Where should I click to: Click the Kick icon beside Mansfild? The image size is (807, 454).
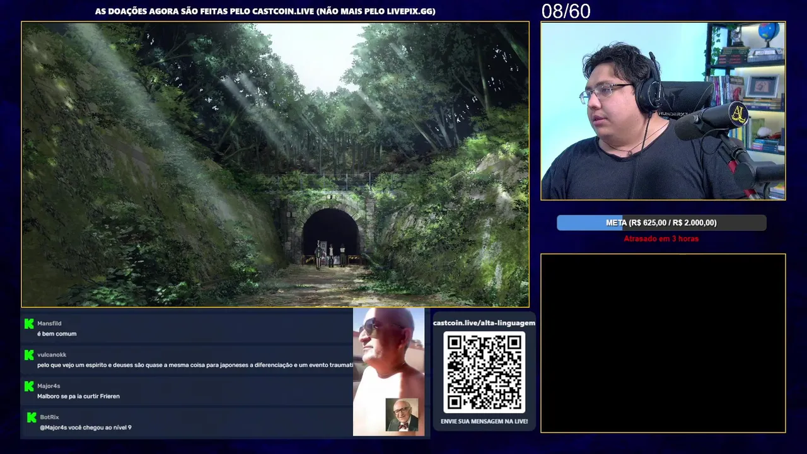click(x=29, y=323)
